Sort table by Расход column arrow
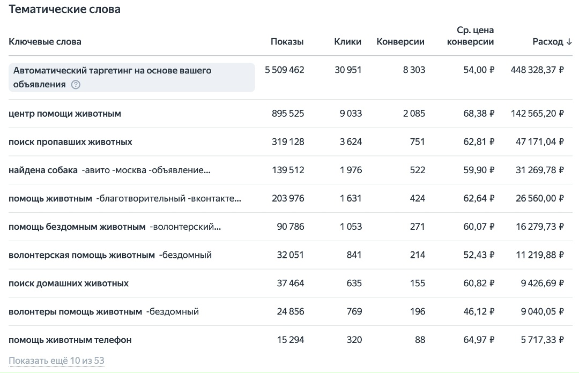Screen dimensions: 579x373 [569, 42]
